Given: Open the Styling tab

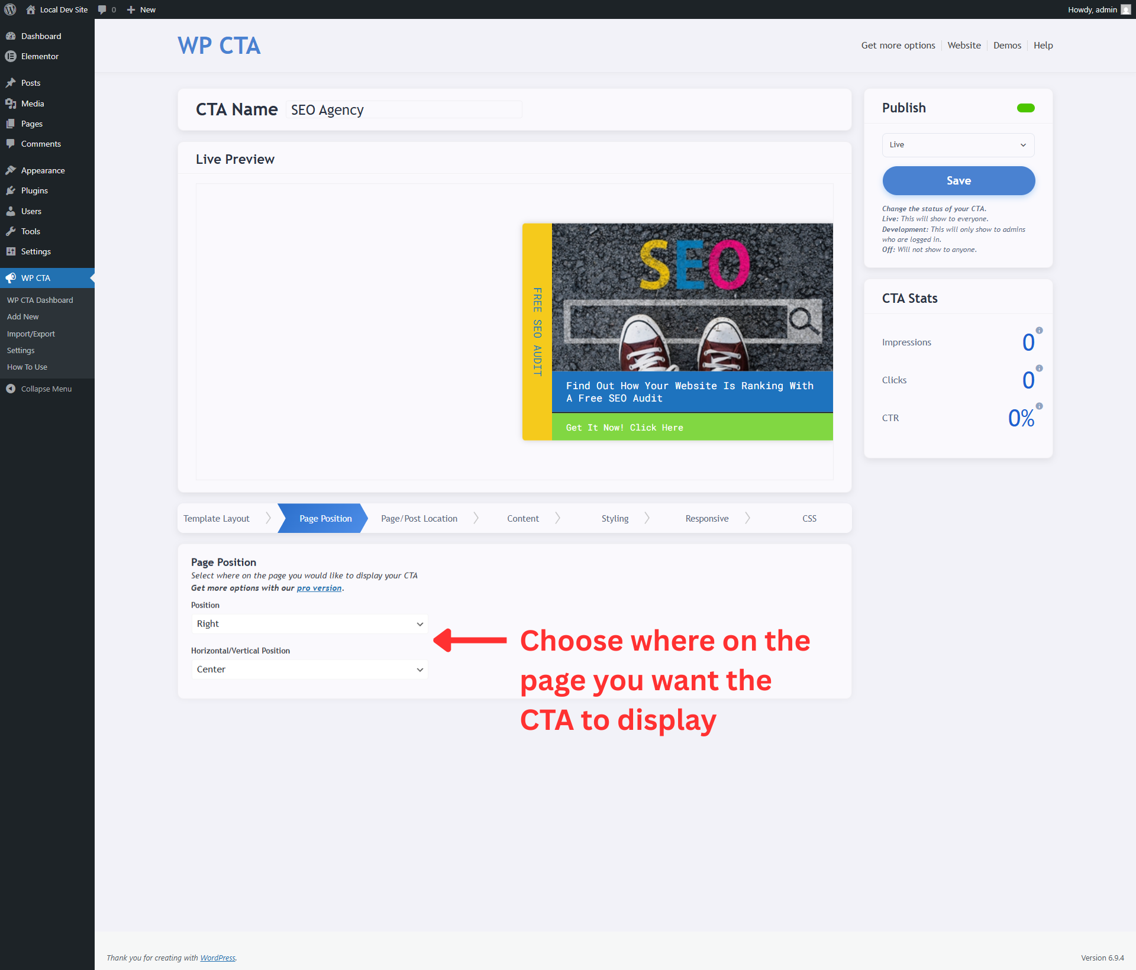Looking at the screenshot, I should 615,518.
